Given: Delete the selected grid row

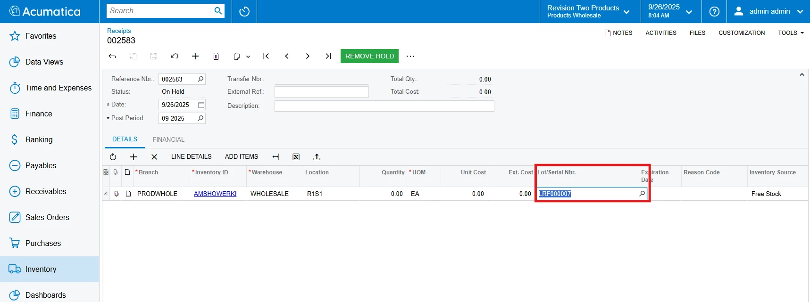Looking at the screenshot, I should (154, 157).
